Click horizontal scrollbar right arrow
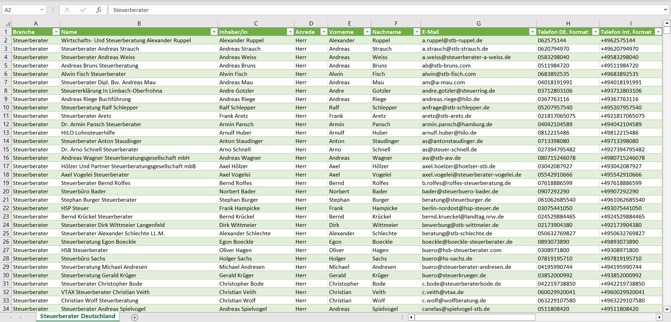The height and width of the screenshot is (322, 671). 659,317
